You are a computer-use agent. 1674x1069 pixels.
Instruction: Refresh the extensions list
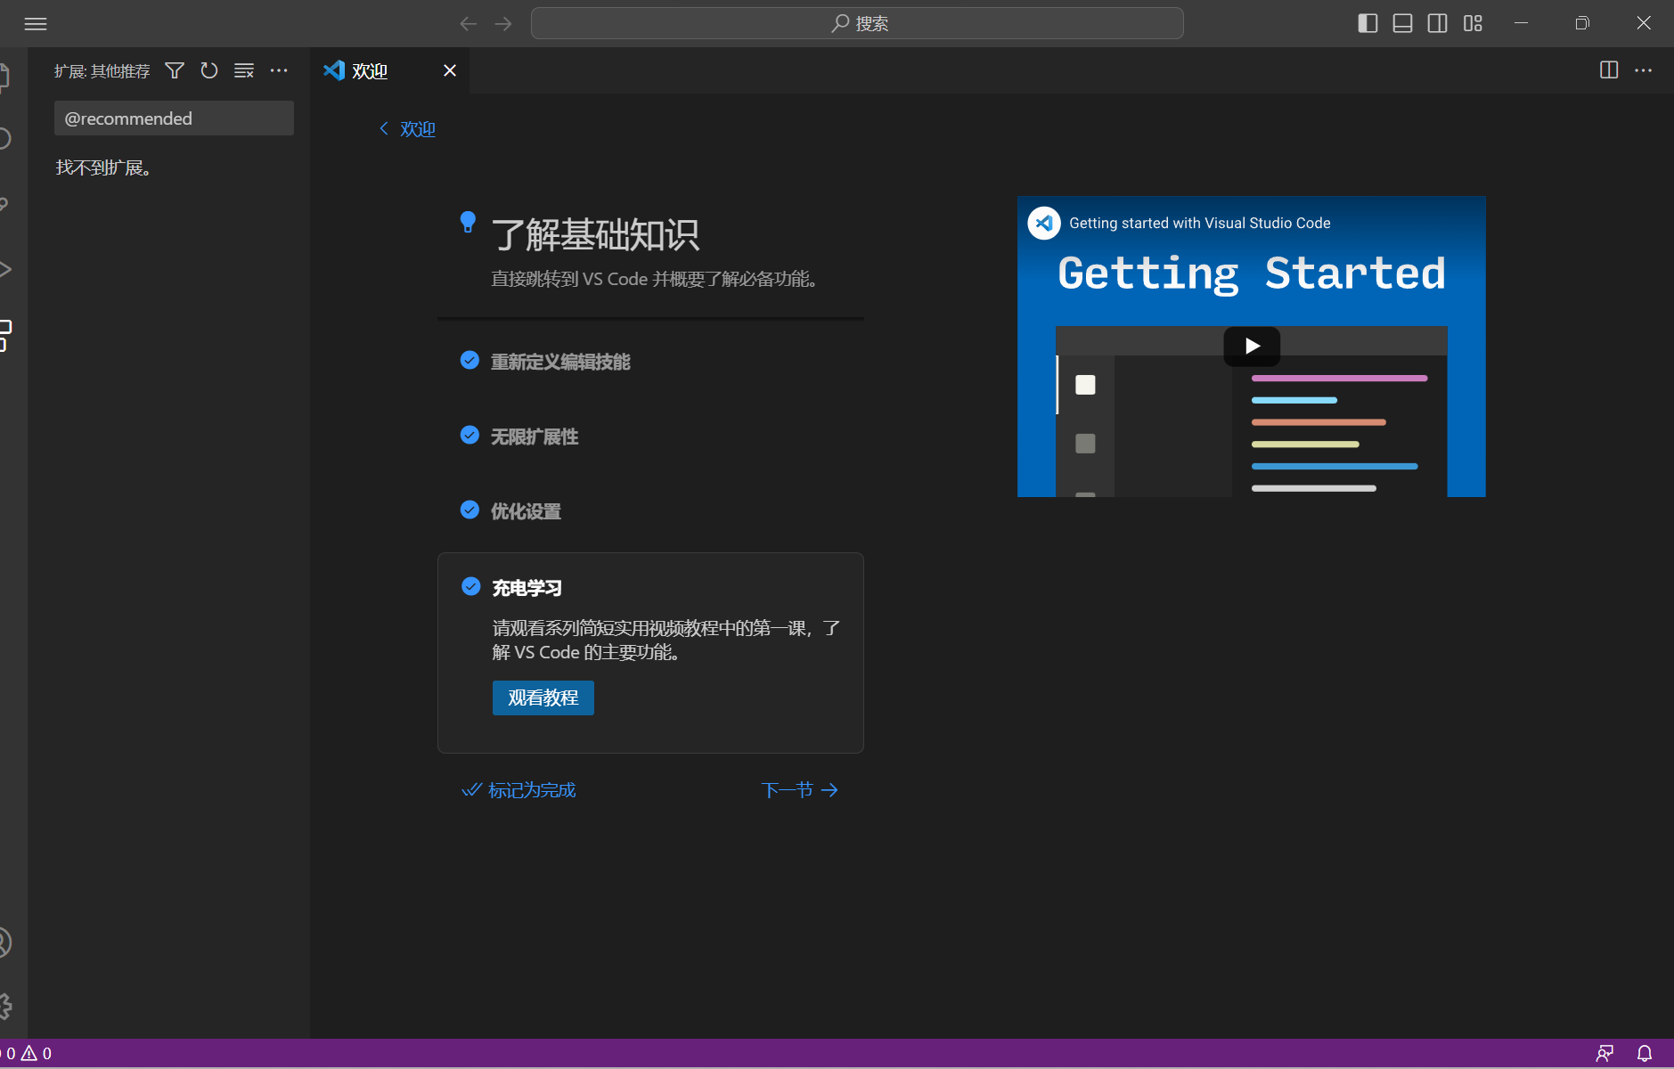[x=209, y=70]
